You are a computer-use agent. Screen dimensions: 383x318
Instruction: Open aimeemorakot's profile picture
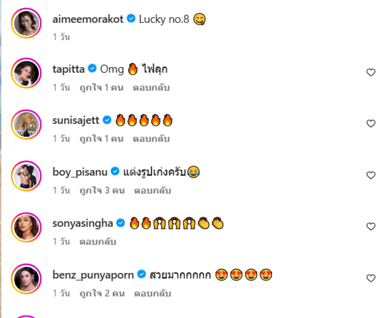tap(26, 23)
